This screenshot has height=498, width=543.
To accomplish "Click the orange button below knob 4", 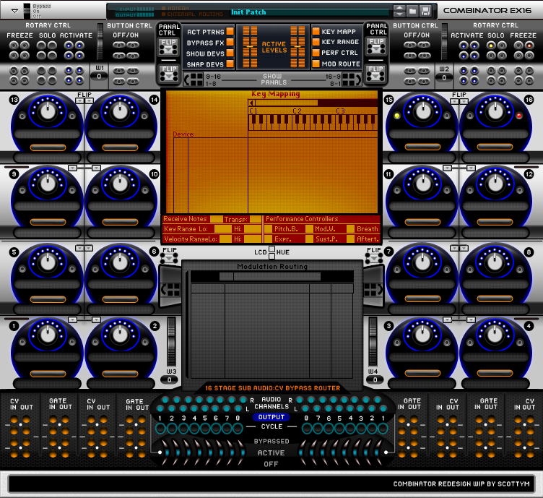I will (x=495, y=373).
